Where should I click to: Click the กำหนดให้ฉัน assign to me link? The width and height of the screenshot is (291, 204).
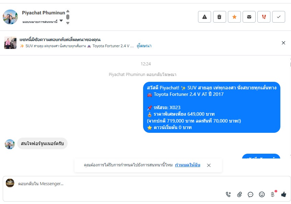click(x=187, y=165)
